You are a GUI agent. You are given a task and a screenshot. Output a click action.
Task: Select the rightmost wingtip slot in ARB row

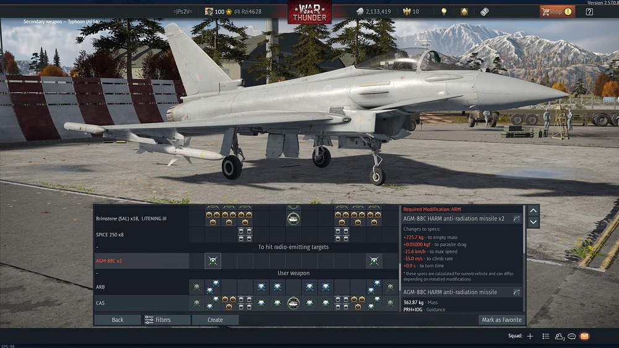pyautogui.click(x=390, y=287)
